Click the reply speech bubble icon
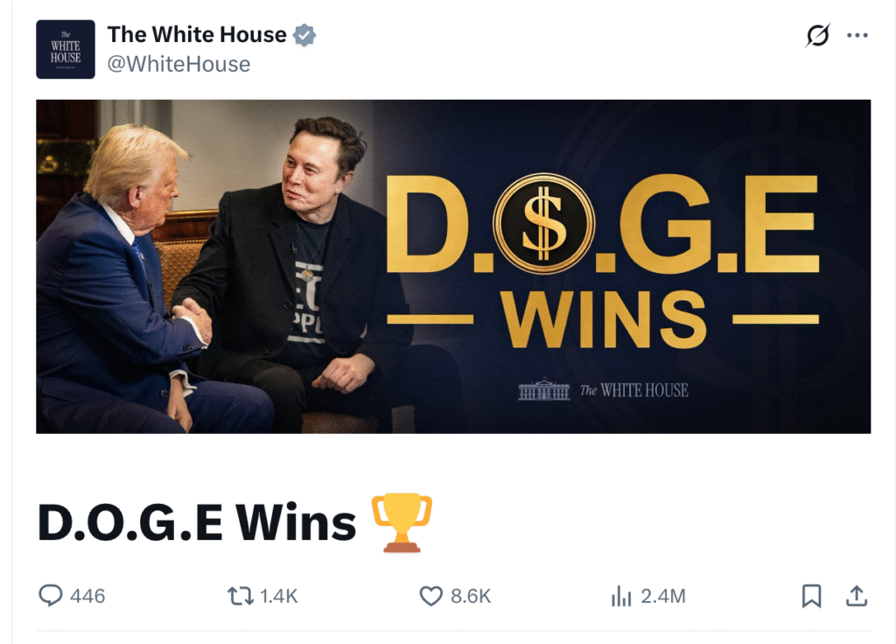The image size is (896, 644). point(50,595)
